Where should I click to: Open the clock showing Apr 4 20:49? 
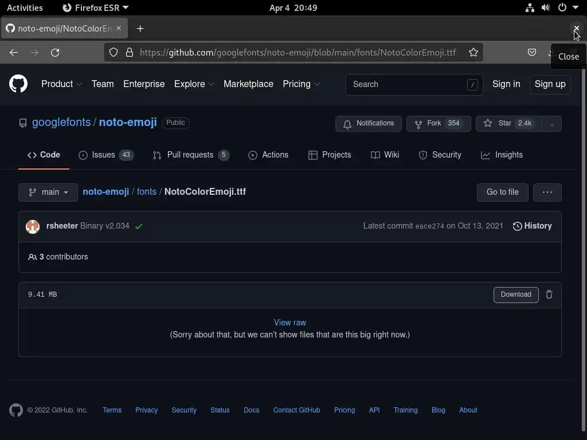click(293, 7)
